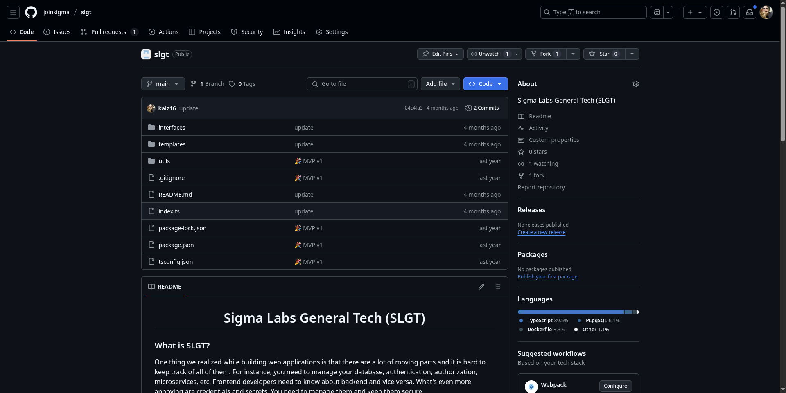Open the README.md file
The image size is (786, 393).
[x=175, y=195]
